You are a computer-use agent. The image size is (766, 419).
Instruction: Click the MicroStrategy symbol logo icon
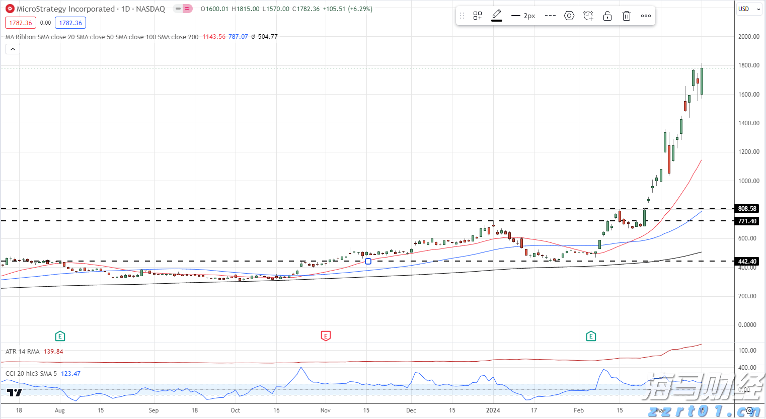click(x=9, y=9)
